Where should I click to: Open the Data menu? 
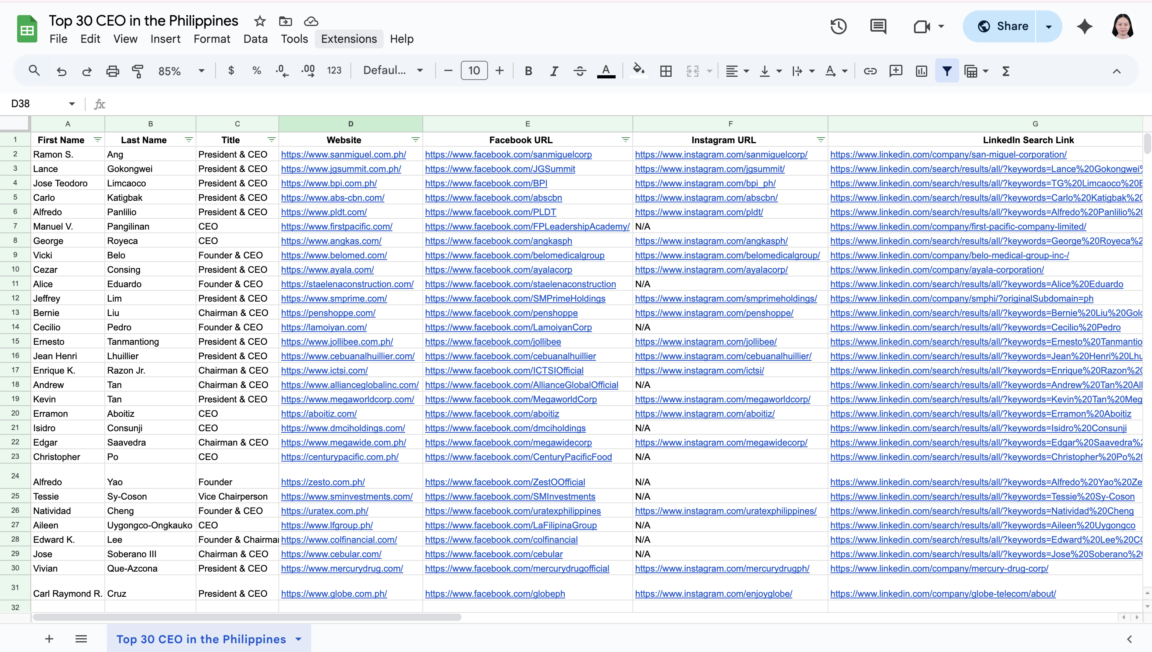point(255,39)
